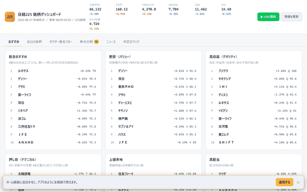Open the SHIFT row

click(254, 143)
